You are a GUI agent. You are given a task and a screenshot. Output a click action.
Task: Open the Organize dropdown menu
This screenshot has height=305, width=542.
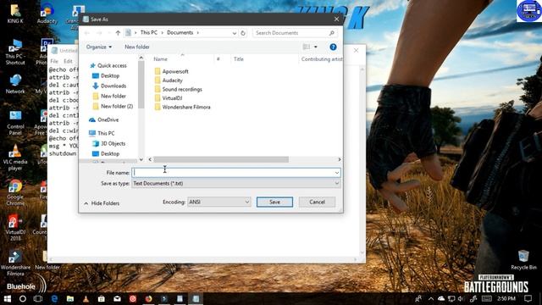[99, 47]
